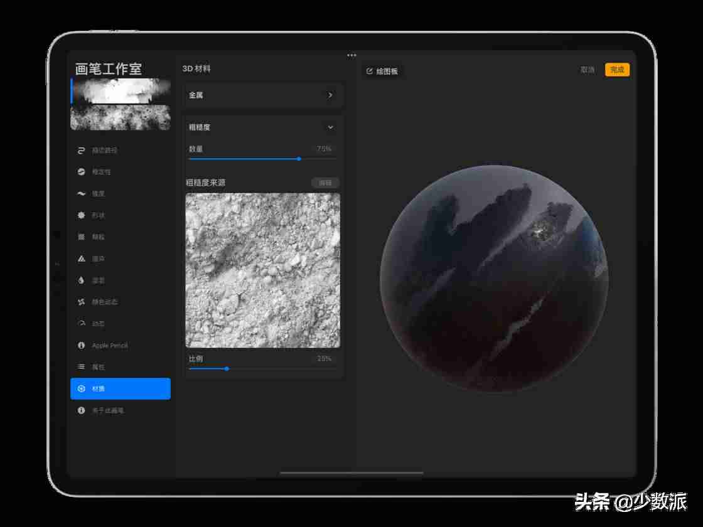
Task: Open the 动态 dynamics settings
Action: [120, 324]
